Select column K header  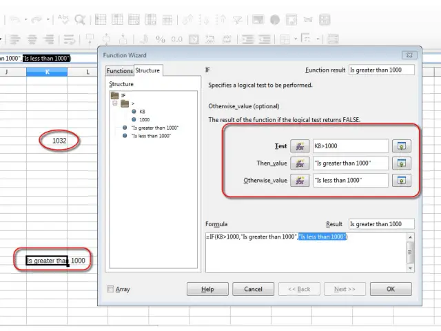47,72
